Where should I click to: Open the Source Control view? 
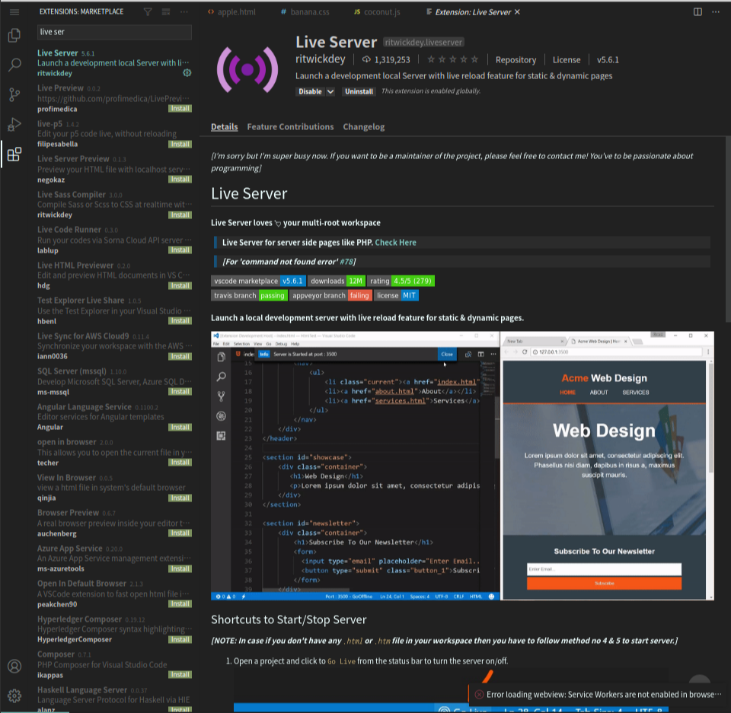click(x=14, y=94)
